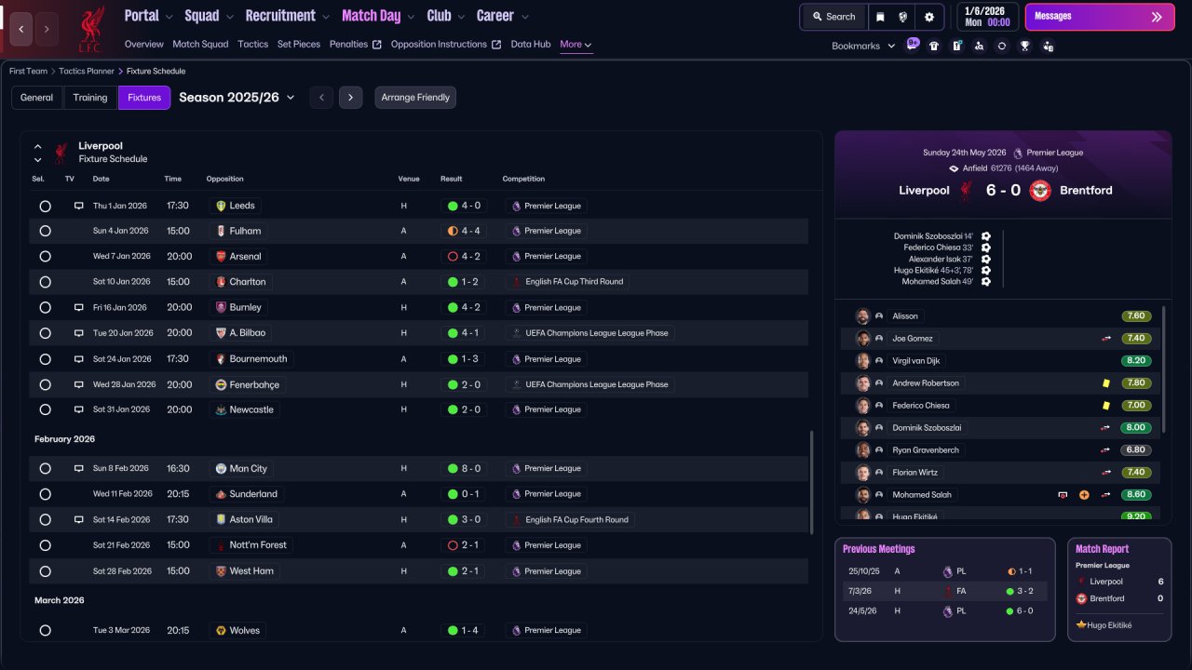The height and width of the screenshot is (670, 1192).
Task: Open the Messages button
Action: 1098,17
